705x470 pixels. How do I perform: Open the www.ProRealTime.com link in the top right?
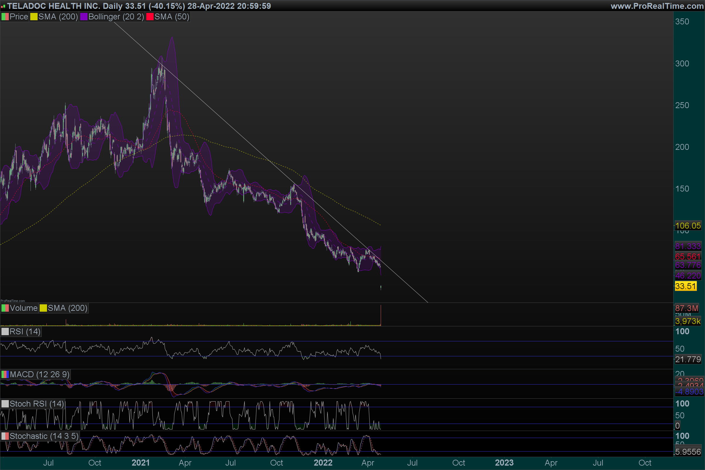[x=657, y=6]
